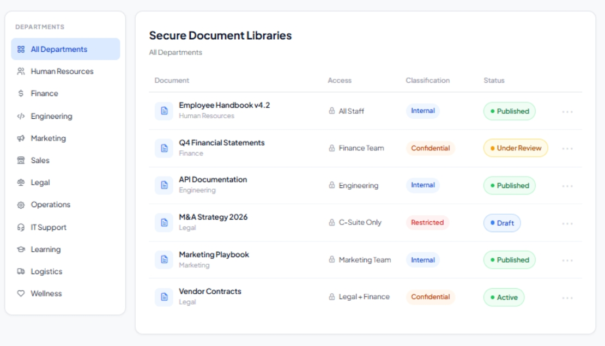Screen dimensions: 605x346
Task: Click the Classification column header
Action: [x=427, y=80]
